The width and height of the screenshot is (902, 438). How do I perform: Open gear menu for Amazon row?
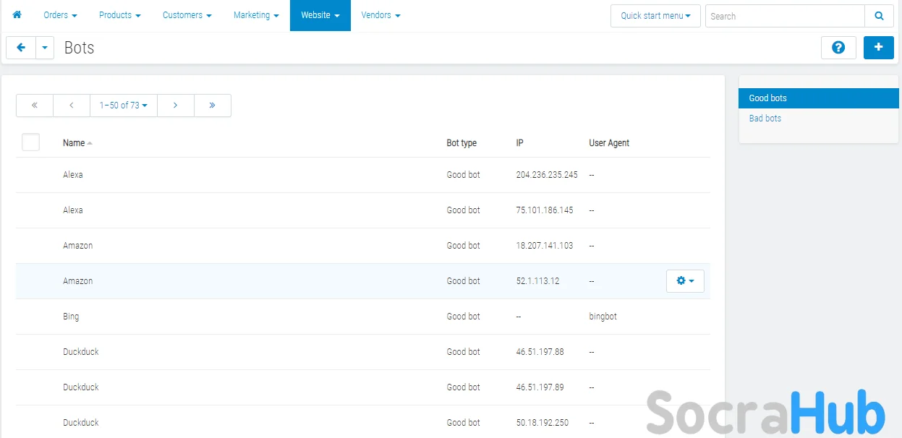(684, 281)
